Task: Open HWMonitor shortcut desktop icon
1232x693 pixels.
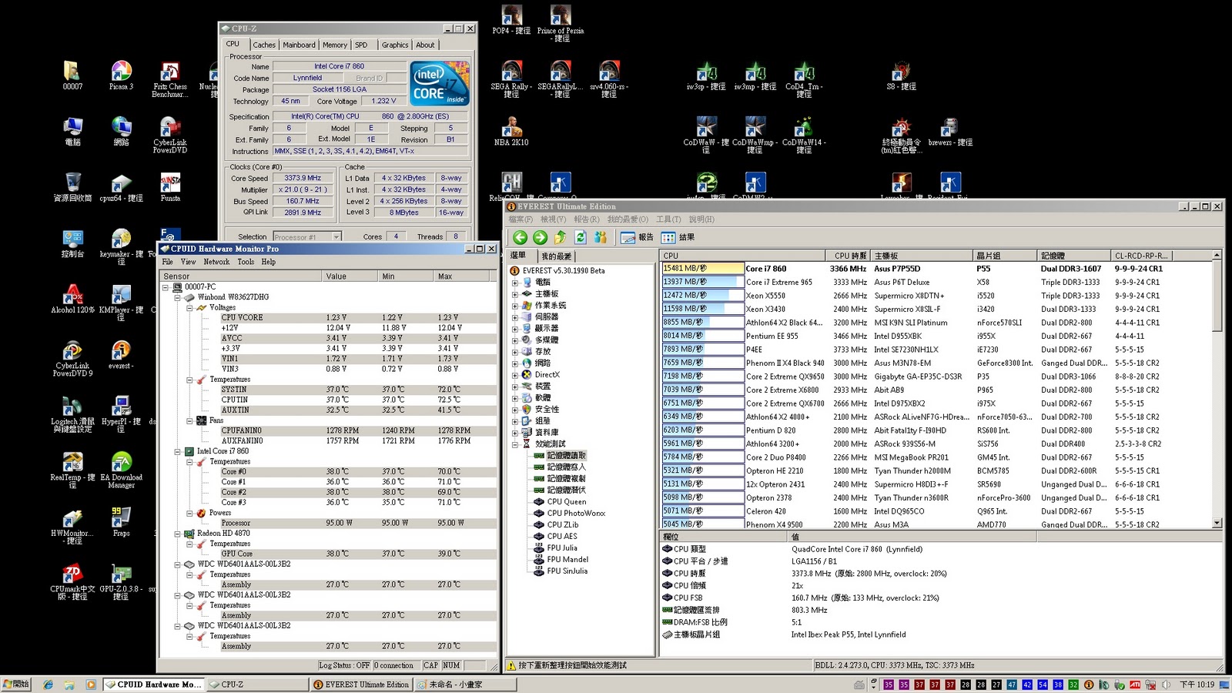Action: pos(72,526)
